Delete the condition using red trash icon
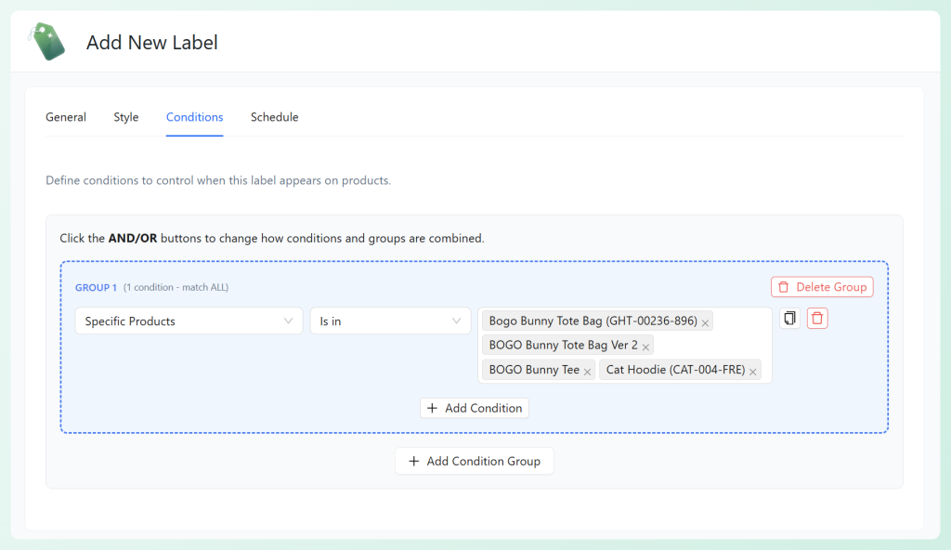This screenshot has width=951, height=550. pos(817,318)
